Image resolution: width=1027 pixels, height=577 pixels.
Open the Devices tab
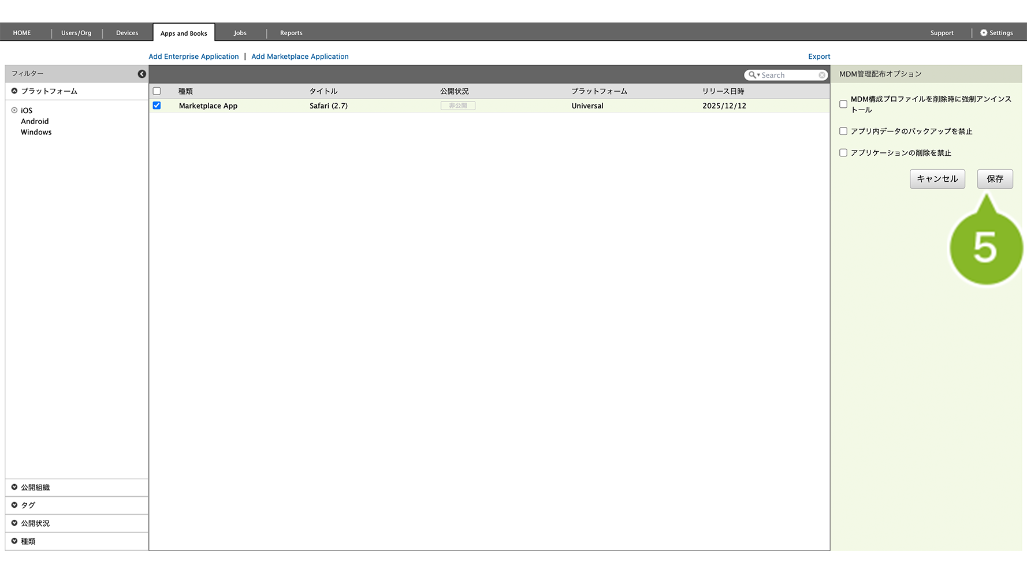click(x=127, y=33)
